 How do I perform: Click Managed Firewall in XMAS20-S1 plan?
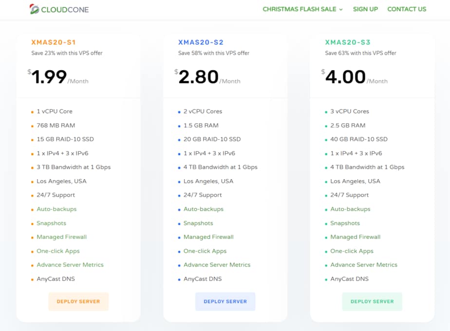61,237
